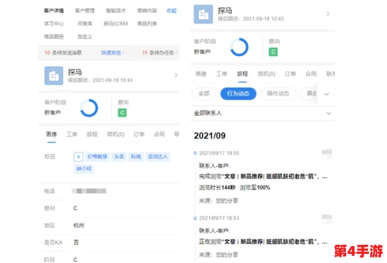
Task: Expand more filters with the down chevron beside 操作动态
Action: 326,94
